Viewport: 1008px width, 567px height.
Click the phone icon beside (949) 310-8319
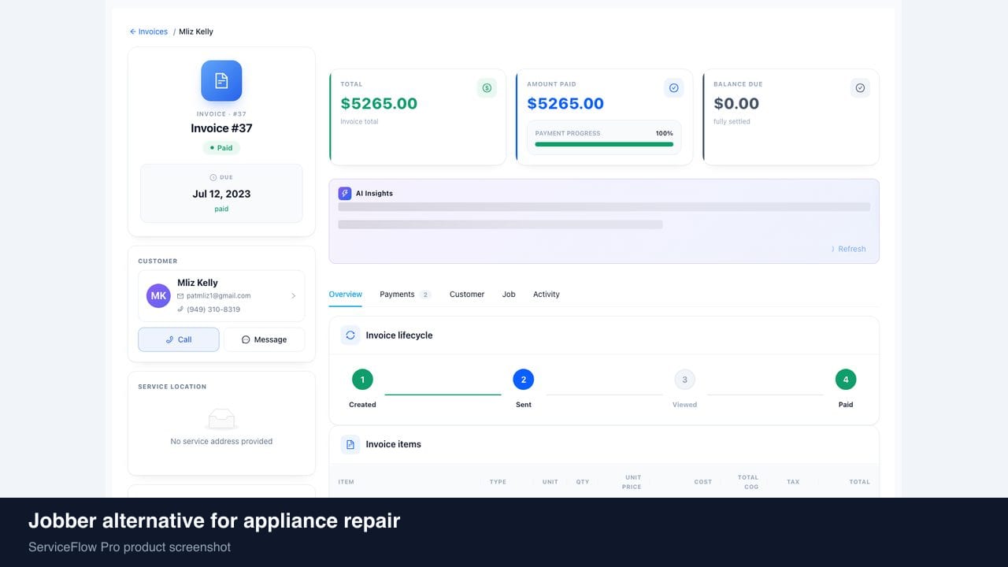pos(180,309)
